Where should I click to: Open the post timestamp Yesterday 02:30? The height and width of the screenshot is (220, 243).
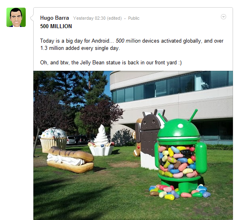[x=89, y=18]
